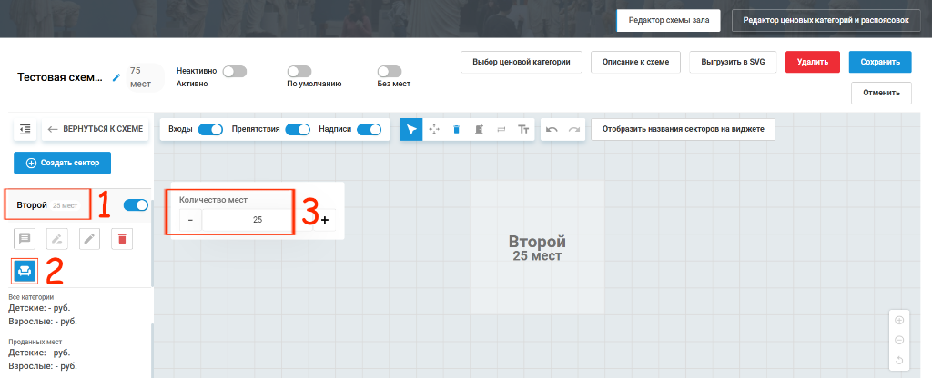932x378 pixels.
Task: Switch the Неактивно/Активно toggle
Action: pyautogui.click(x=234, y=72)
